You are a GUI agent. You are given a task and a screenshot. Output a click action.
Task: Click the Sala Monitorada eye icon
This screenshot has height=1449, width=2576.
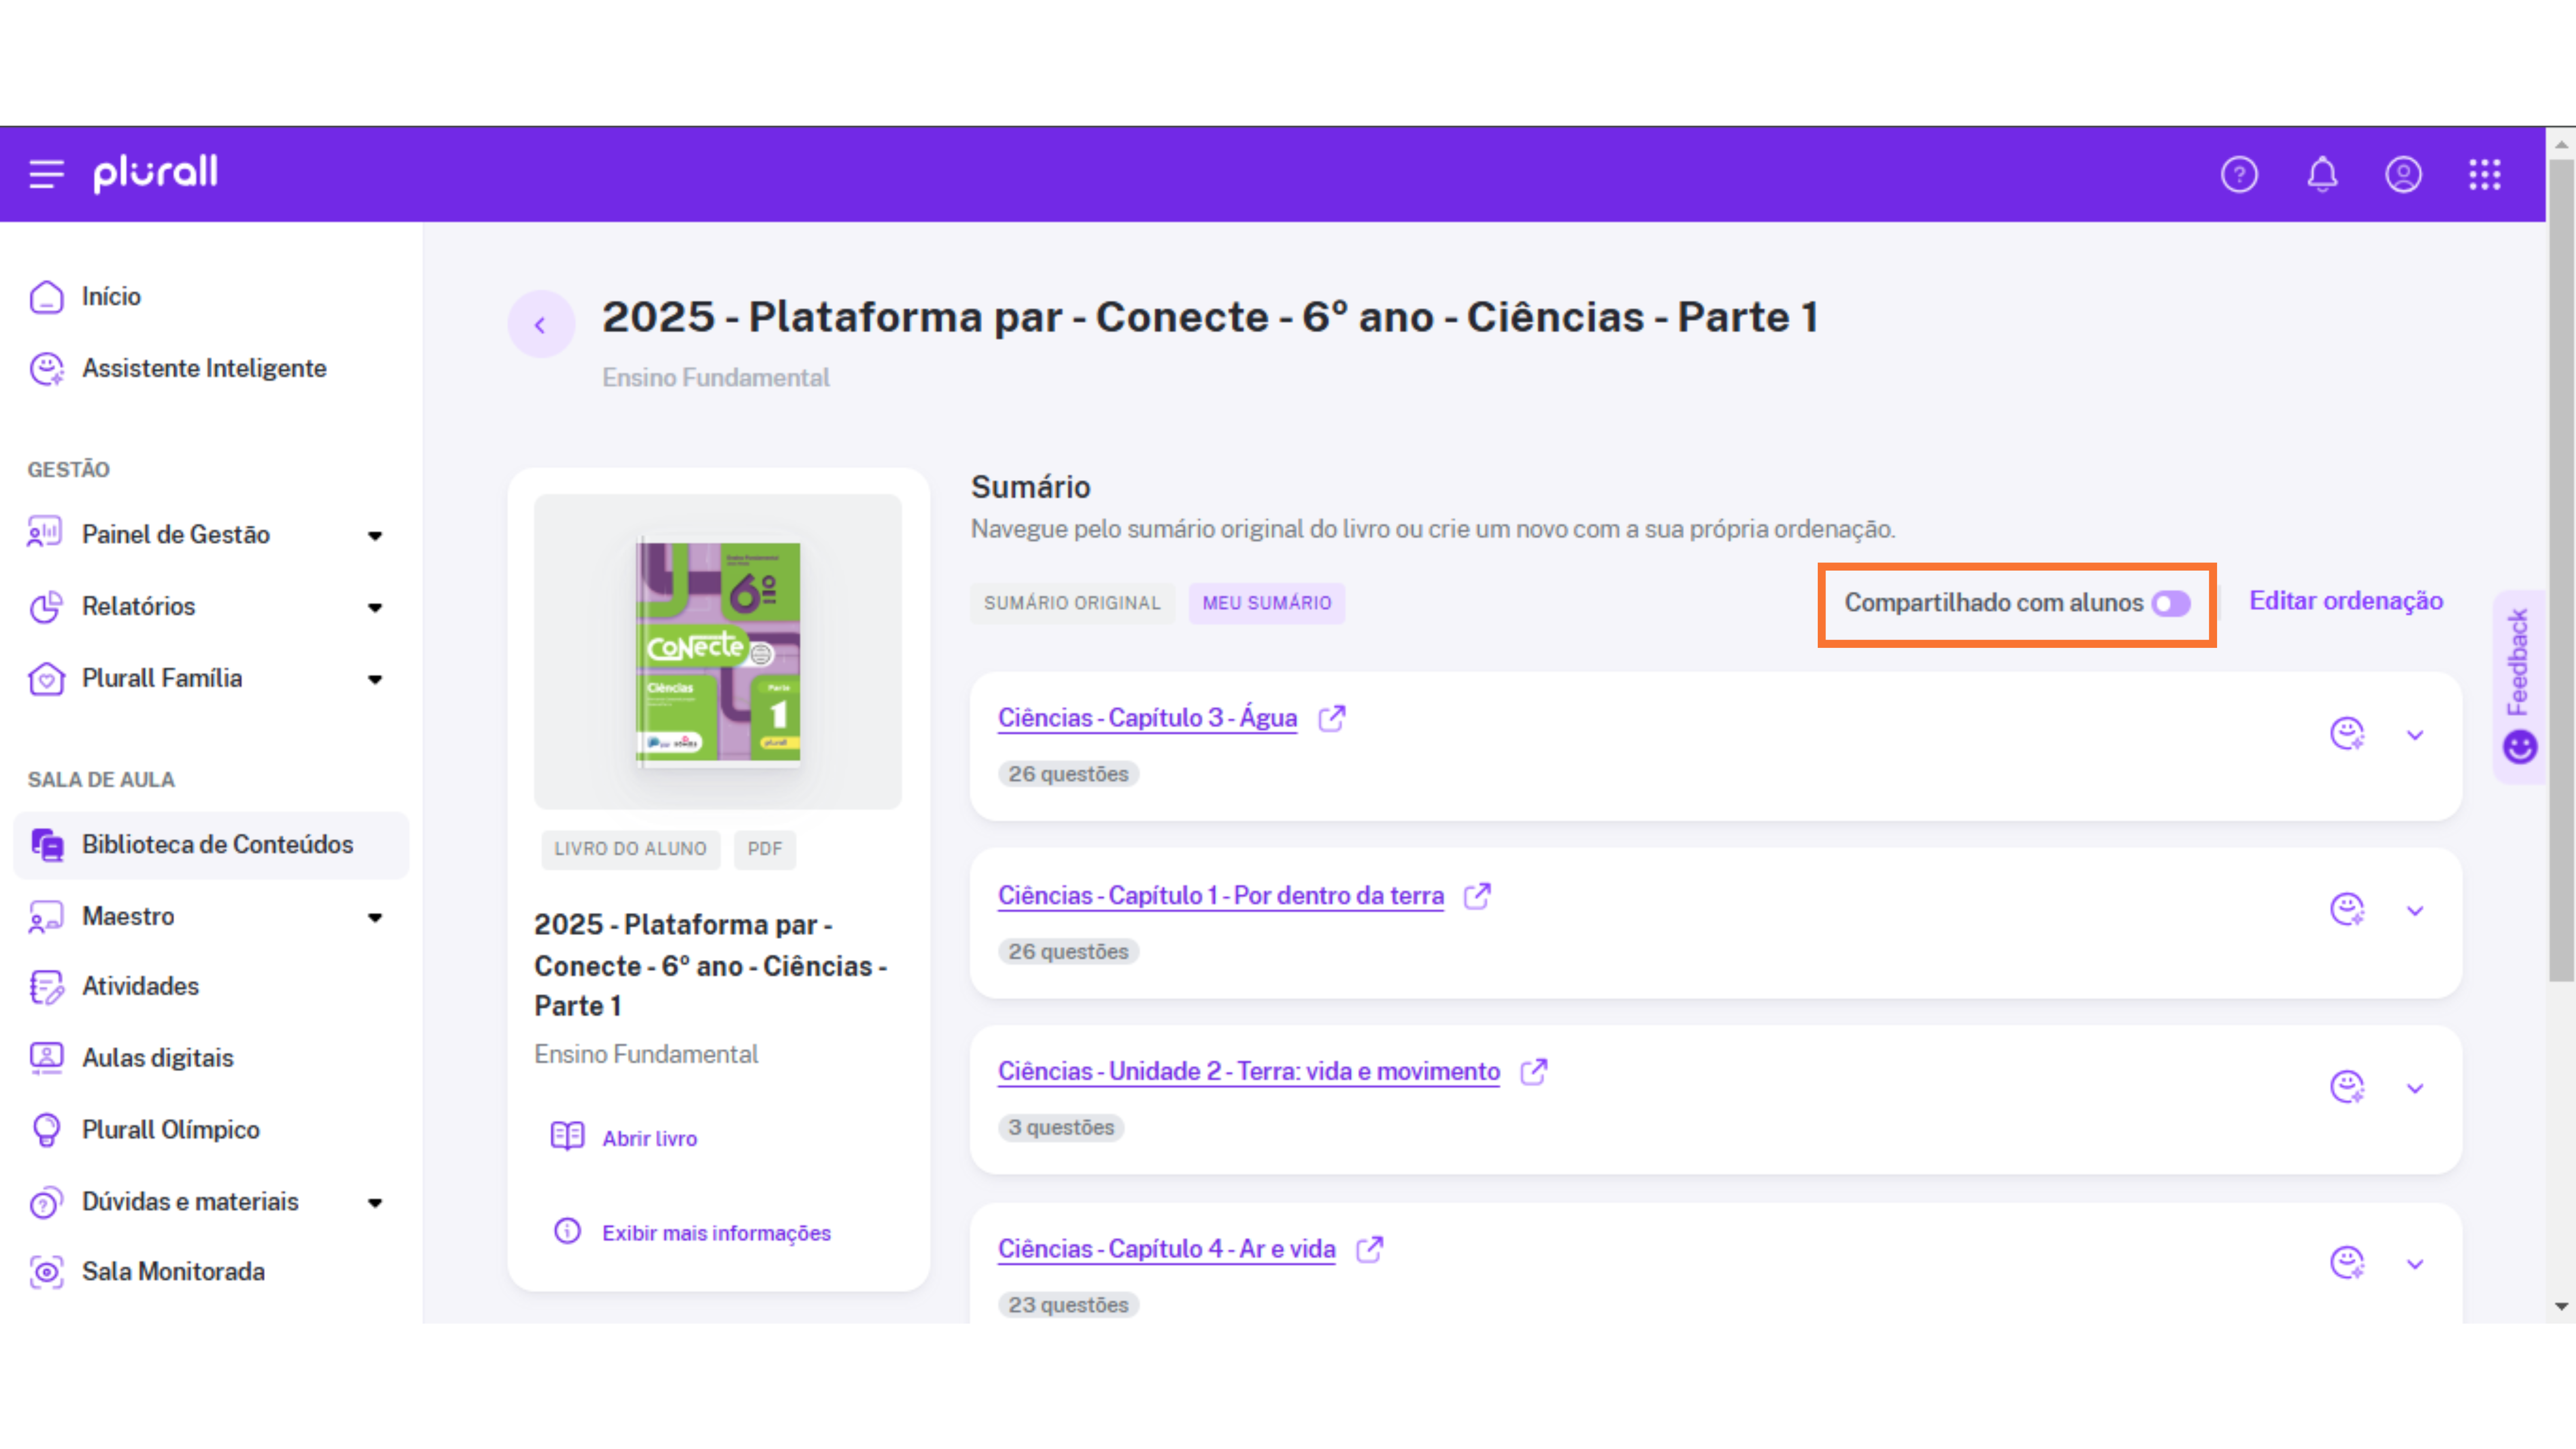tap(46, 1272)
